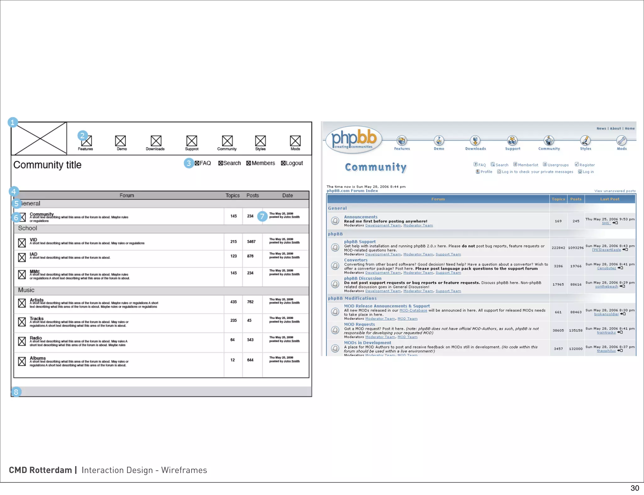Open the Announcements forum
The width and height of the screenshot is (644, 495).
[361, 217]
